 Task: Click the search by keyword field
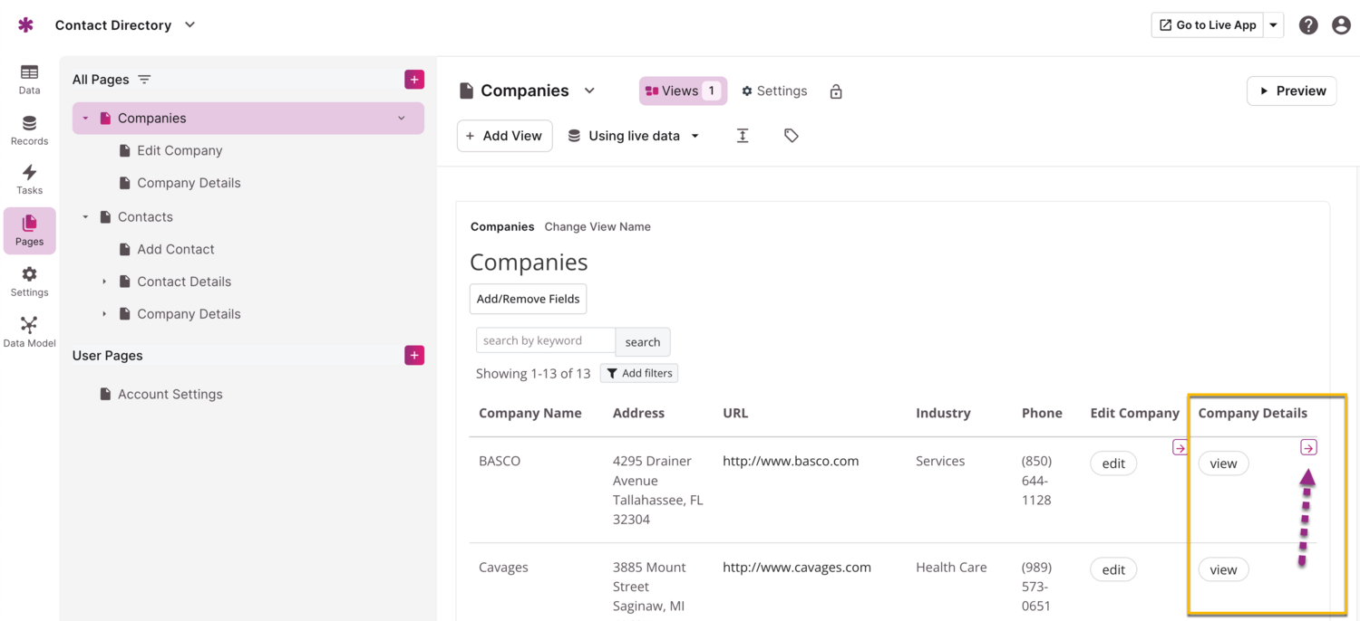pyautogui.click(x=545, y=340)
